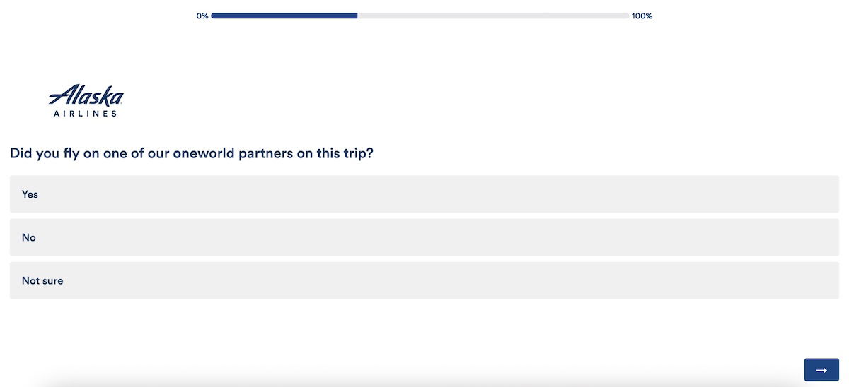
Task: Click the Yes label text
Action: [30, 194]
